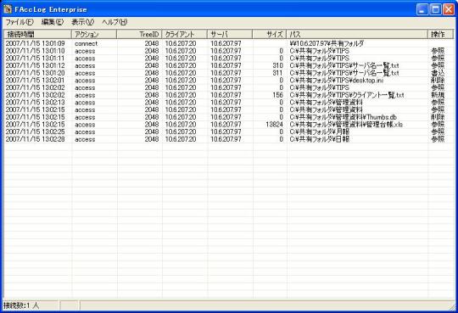Select the ¥¥10.6.207.97¥共有フォルダ path entry

tap(327, 43)
